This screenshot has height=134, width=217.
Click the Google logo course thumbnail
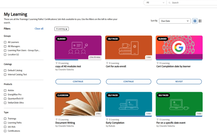point(179,47)
